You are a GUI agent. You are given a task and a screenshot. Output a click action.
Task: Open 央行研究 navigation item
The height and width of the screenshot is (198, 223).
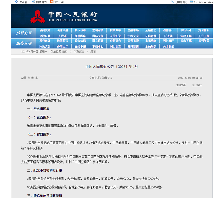[x=115, y=41]
